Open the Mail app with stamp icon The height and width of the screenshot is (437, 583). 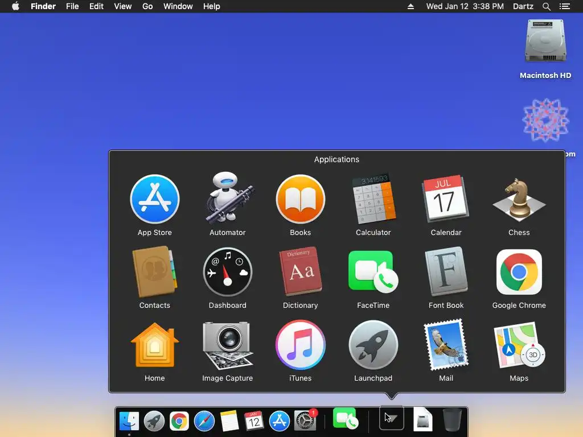tap(446, 345)
